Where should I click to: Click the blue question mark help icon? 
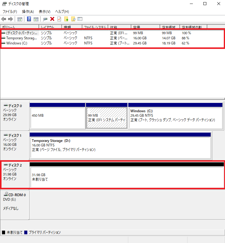(29, 19)
